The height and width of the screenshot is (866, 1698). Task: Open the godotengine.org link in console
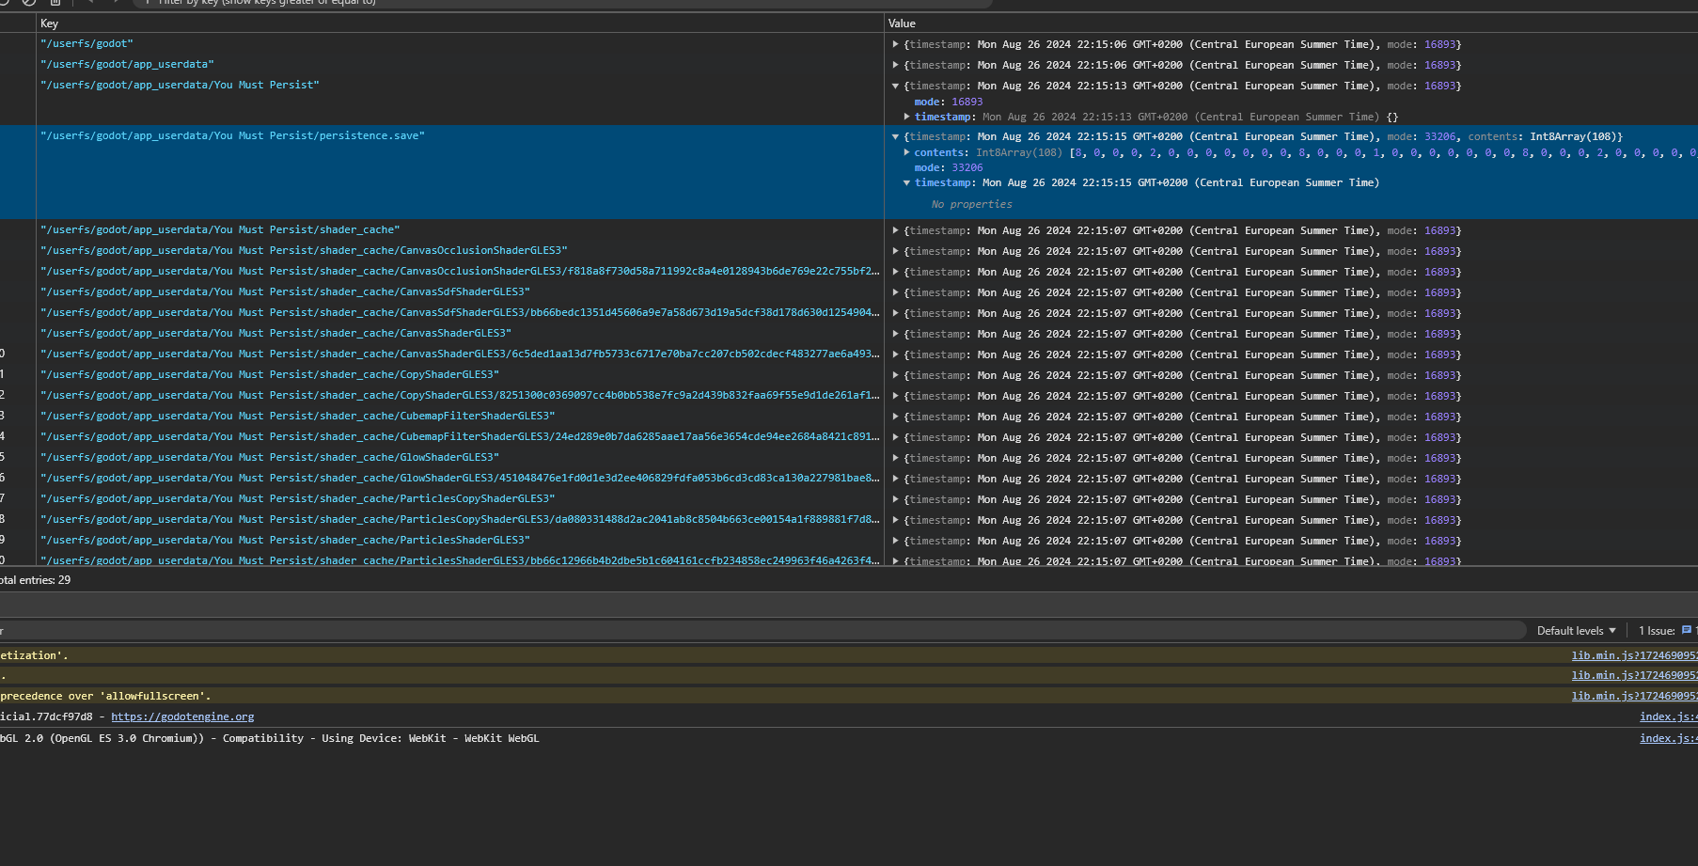coord(182,716)
